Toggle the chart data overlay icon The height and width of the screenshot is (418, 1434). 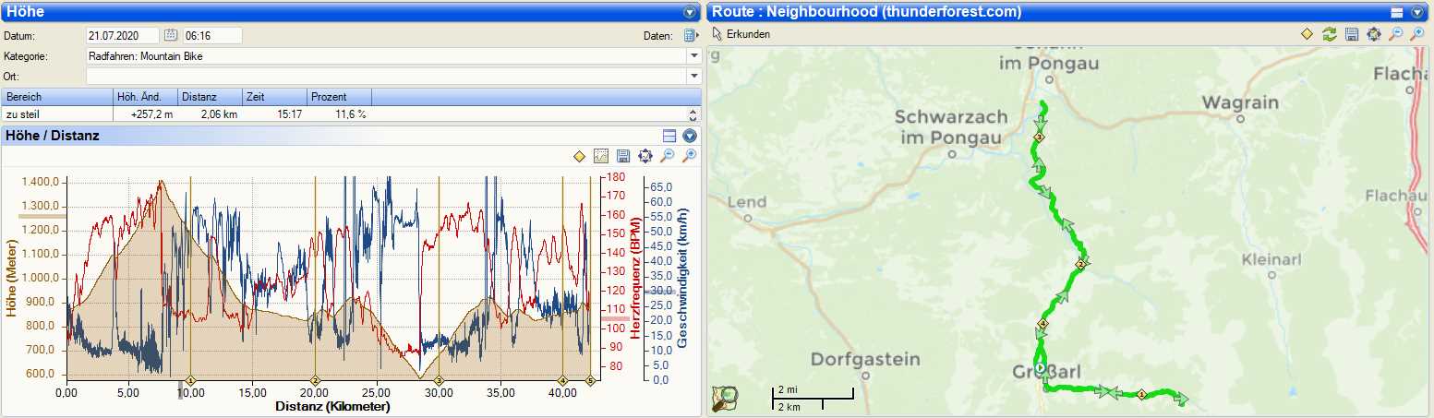(601, 156)
